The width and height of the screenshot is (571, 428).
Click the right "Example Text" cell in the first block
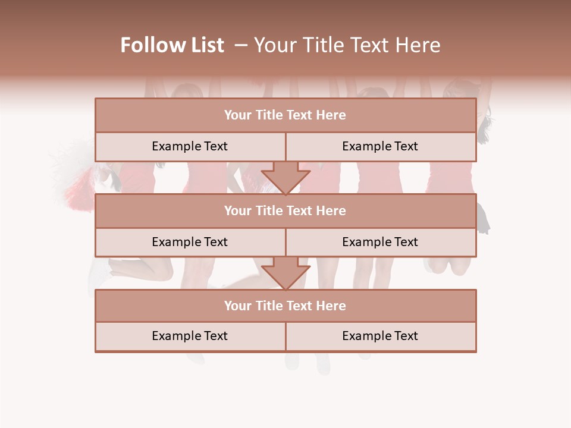click(380, 146)
